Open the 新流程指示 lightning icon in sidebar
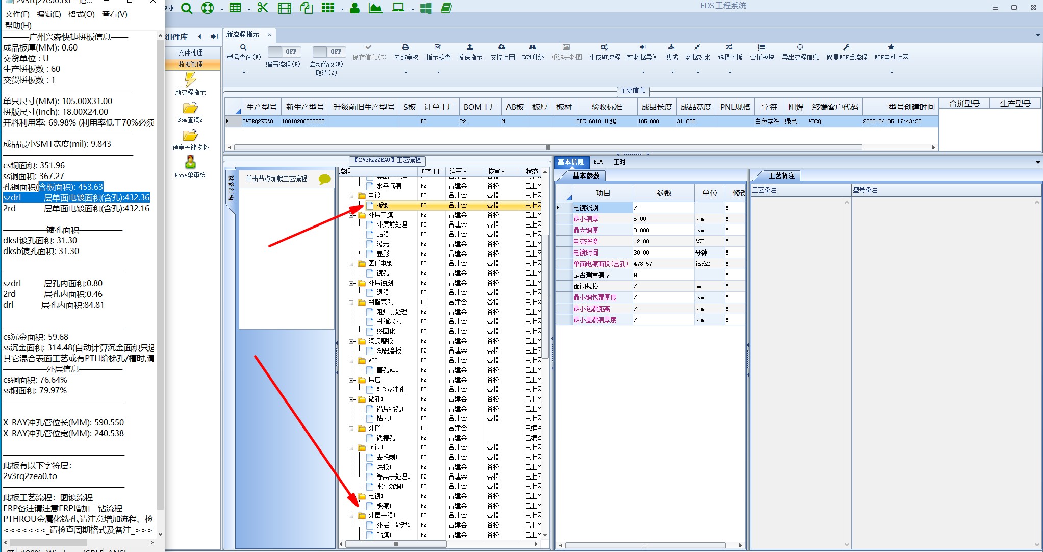The width and height of the screenshot is (1043, 552). coord(190,80)
